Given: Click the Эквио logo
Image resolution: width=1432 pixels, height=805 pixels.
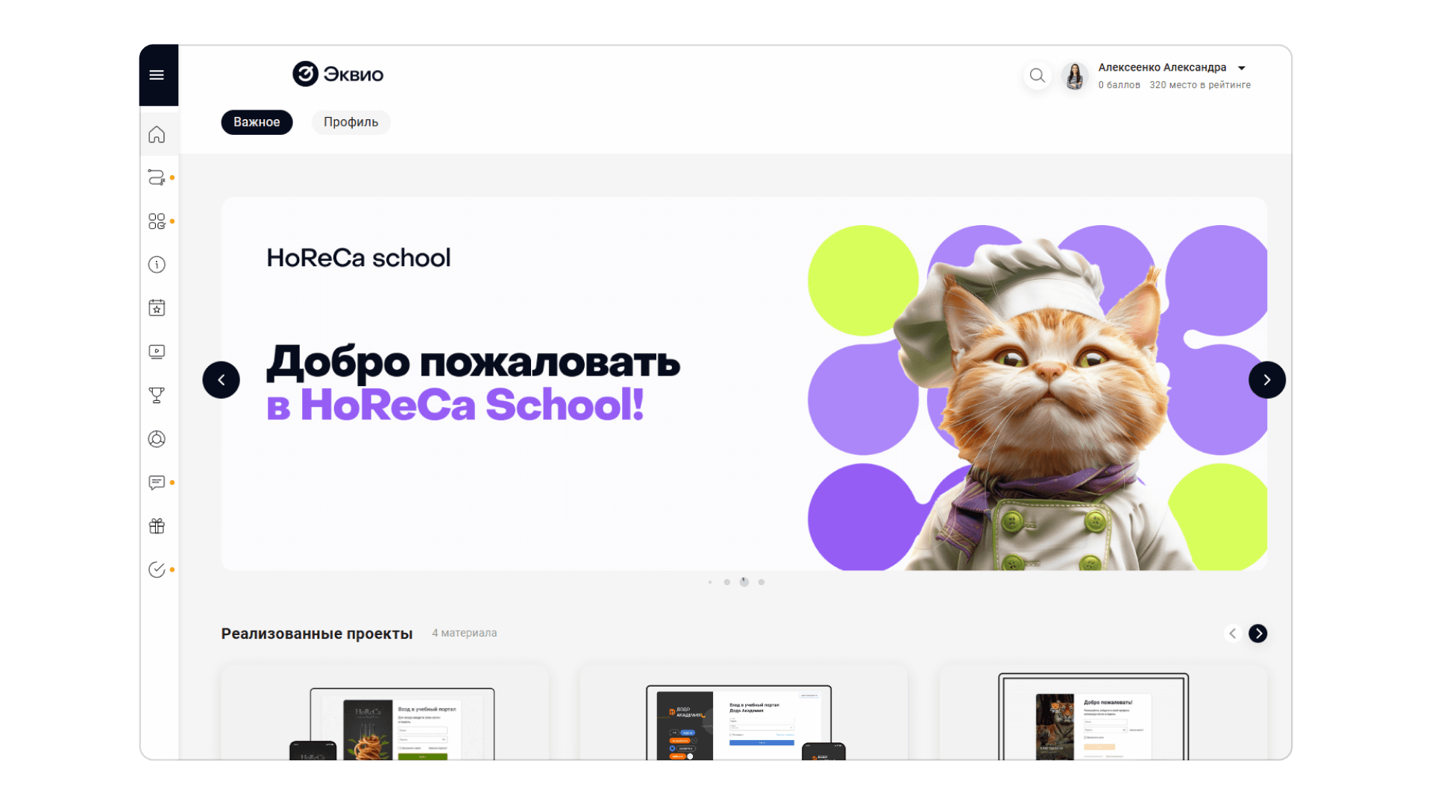Looking at the screenshot, I should click(338, 74).
